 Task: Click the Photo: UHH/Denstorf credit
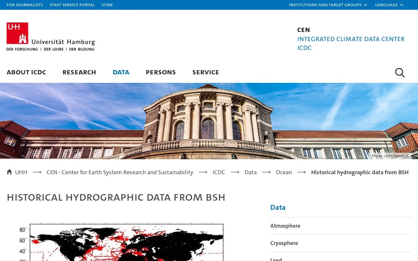390,156
